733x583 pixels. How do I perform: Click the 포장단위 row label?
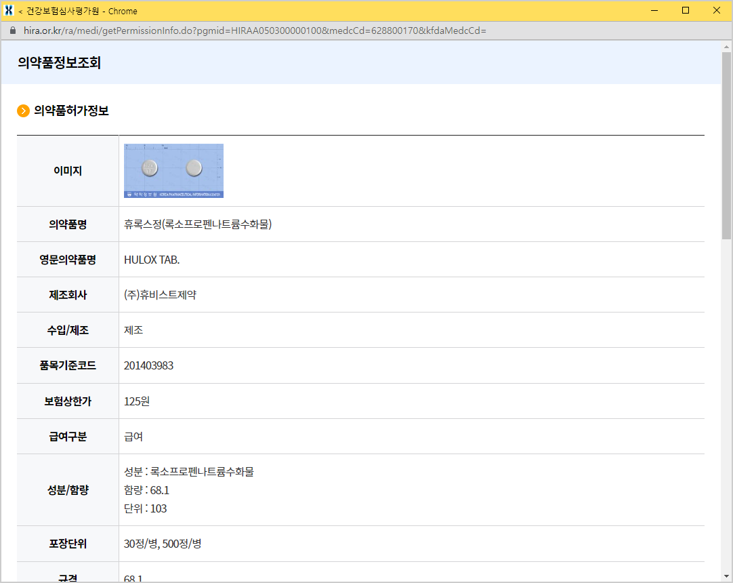tap(68, 544)
